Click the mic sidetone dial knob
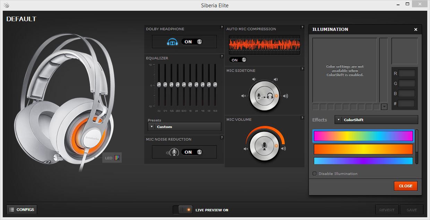Viewport: 430px width, 220px height. [x=264, y=96]
